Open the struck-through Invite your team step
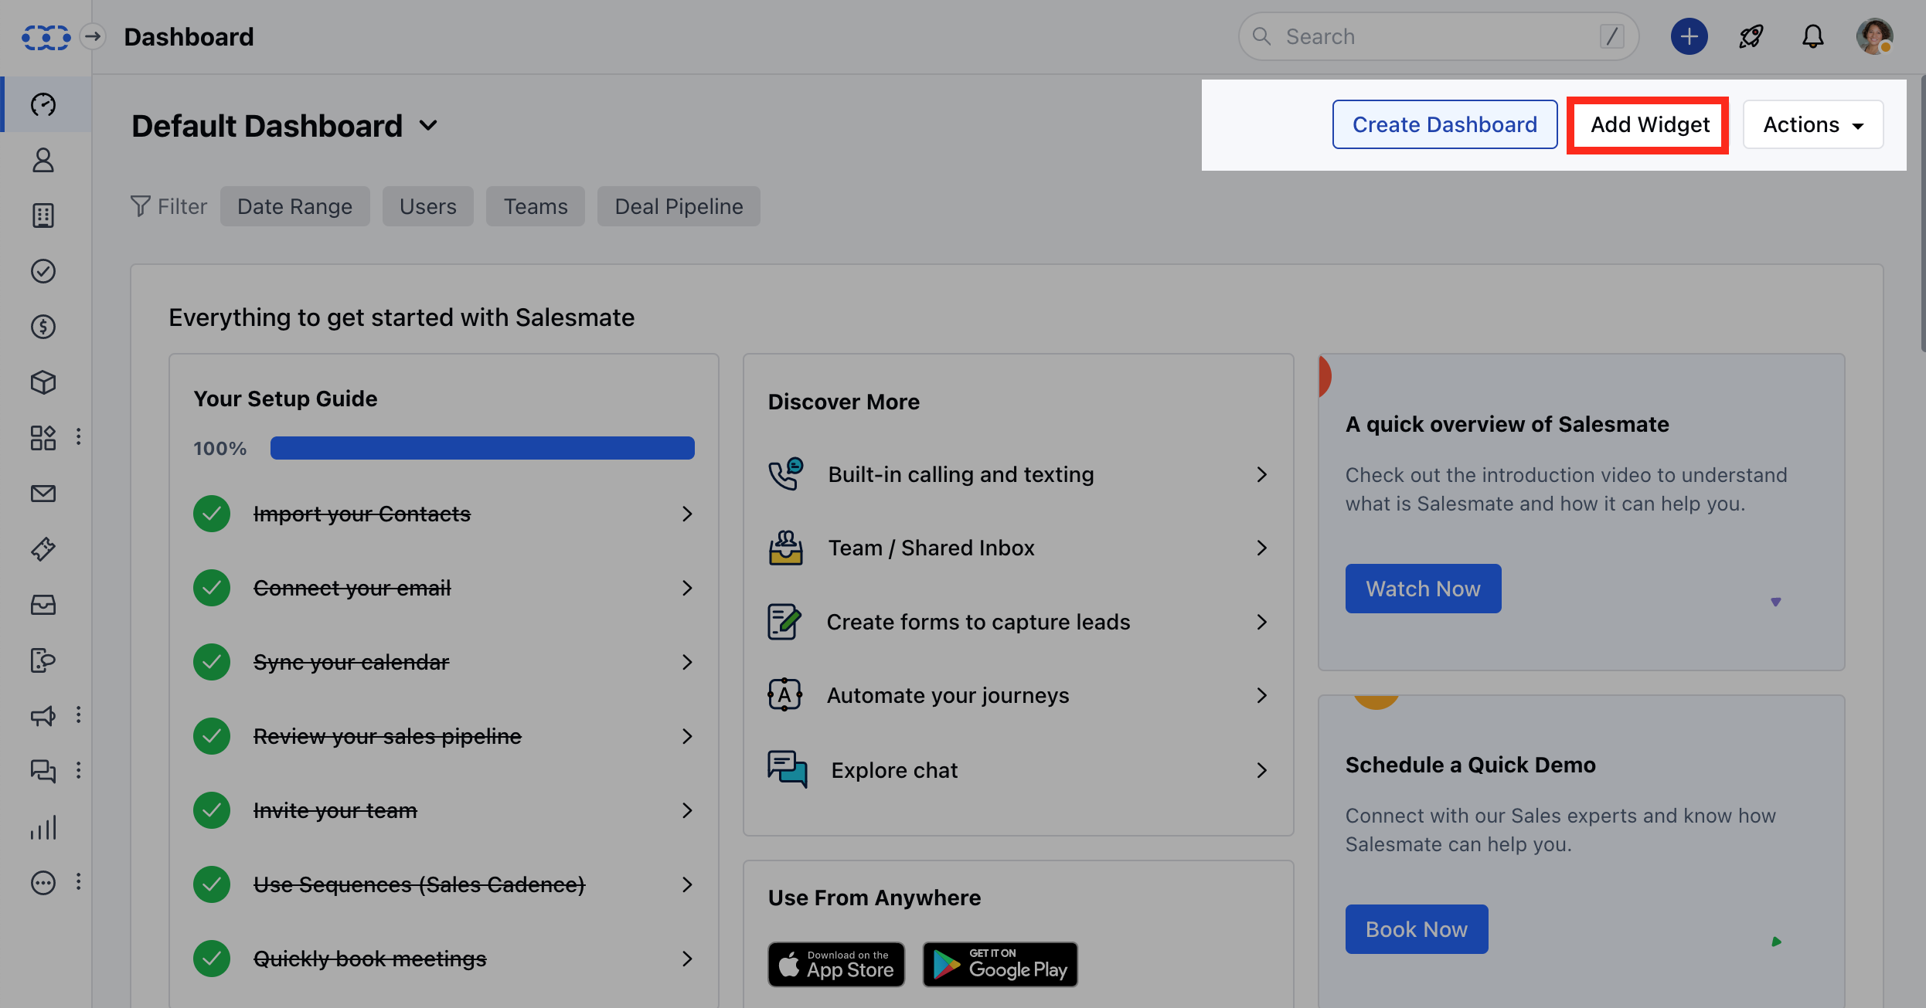This screenshot has width=1926, height=1008. [335, 810]
